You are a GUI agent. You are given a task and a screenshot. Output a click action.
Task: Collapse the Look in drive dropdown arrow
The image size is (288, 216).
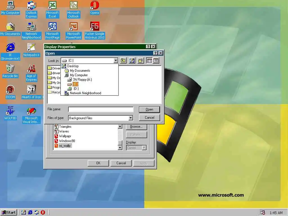pos(116,60)
